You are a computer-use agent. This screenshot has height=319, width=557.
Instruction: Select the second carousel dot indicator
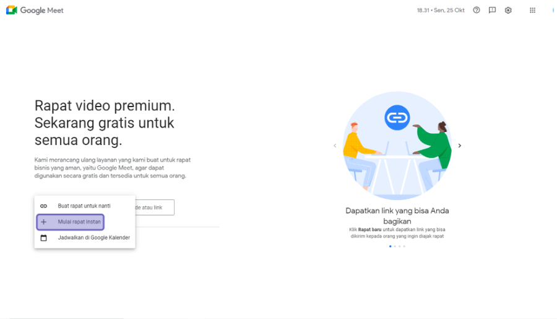click(395, 246)
